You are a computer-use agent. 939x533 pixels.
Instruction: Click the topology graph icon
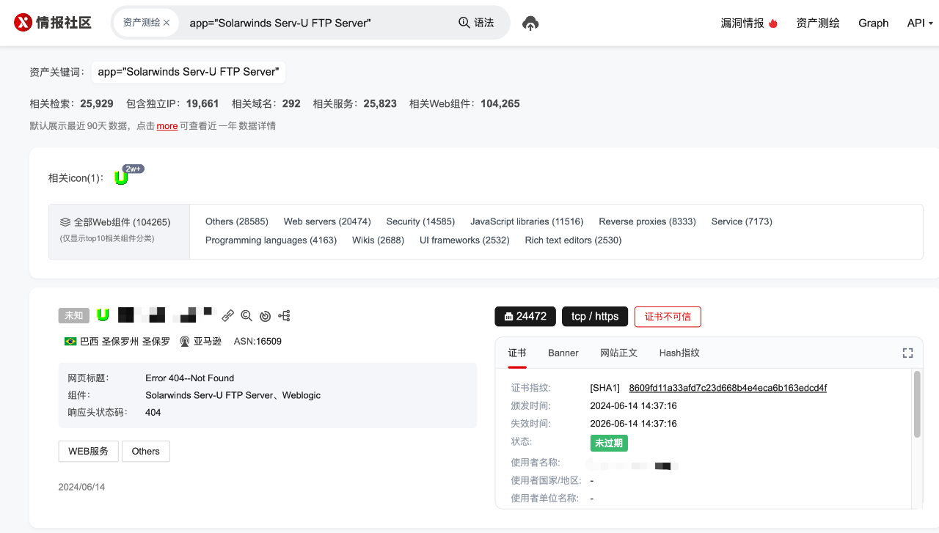284,315
